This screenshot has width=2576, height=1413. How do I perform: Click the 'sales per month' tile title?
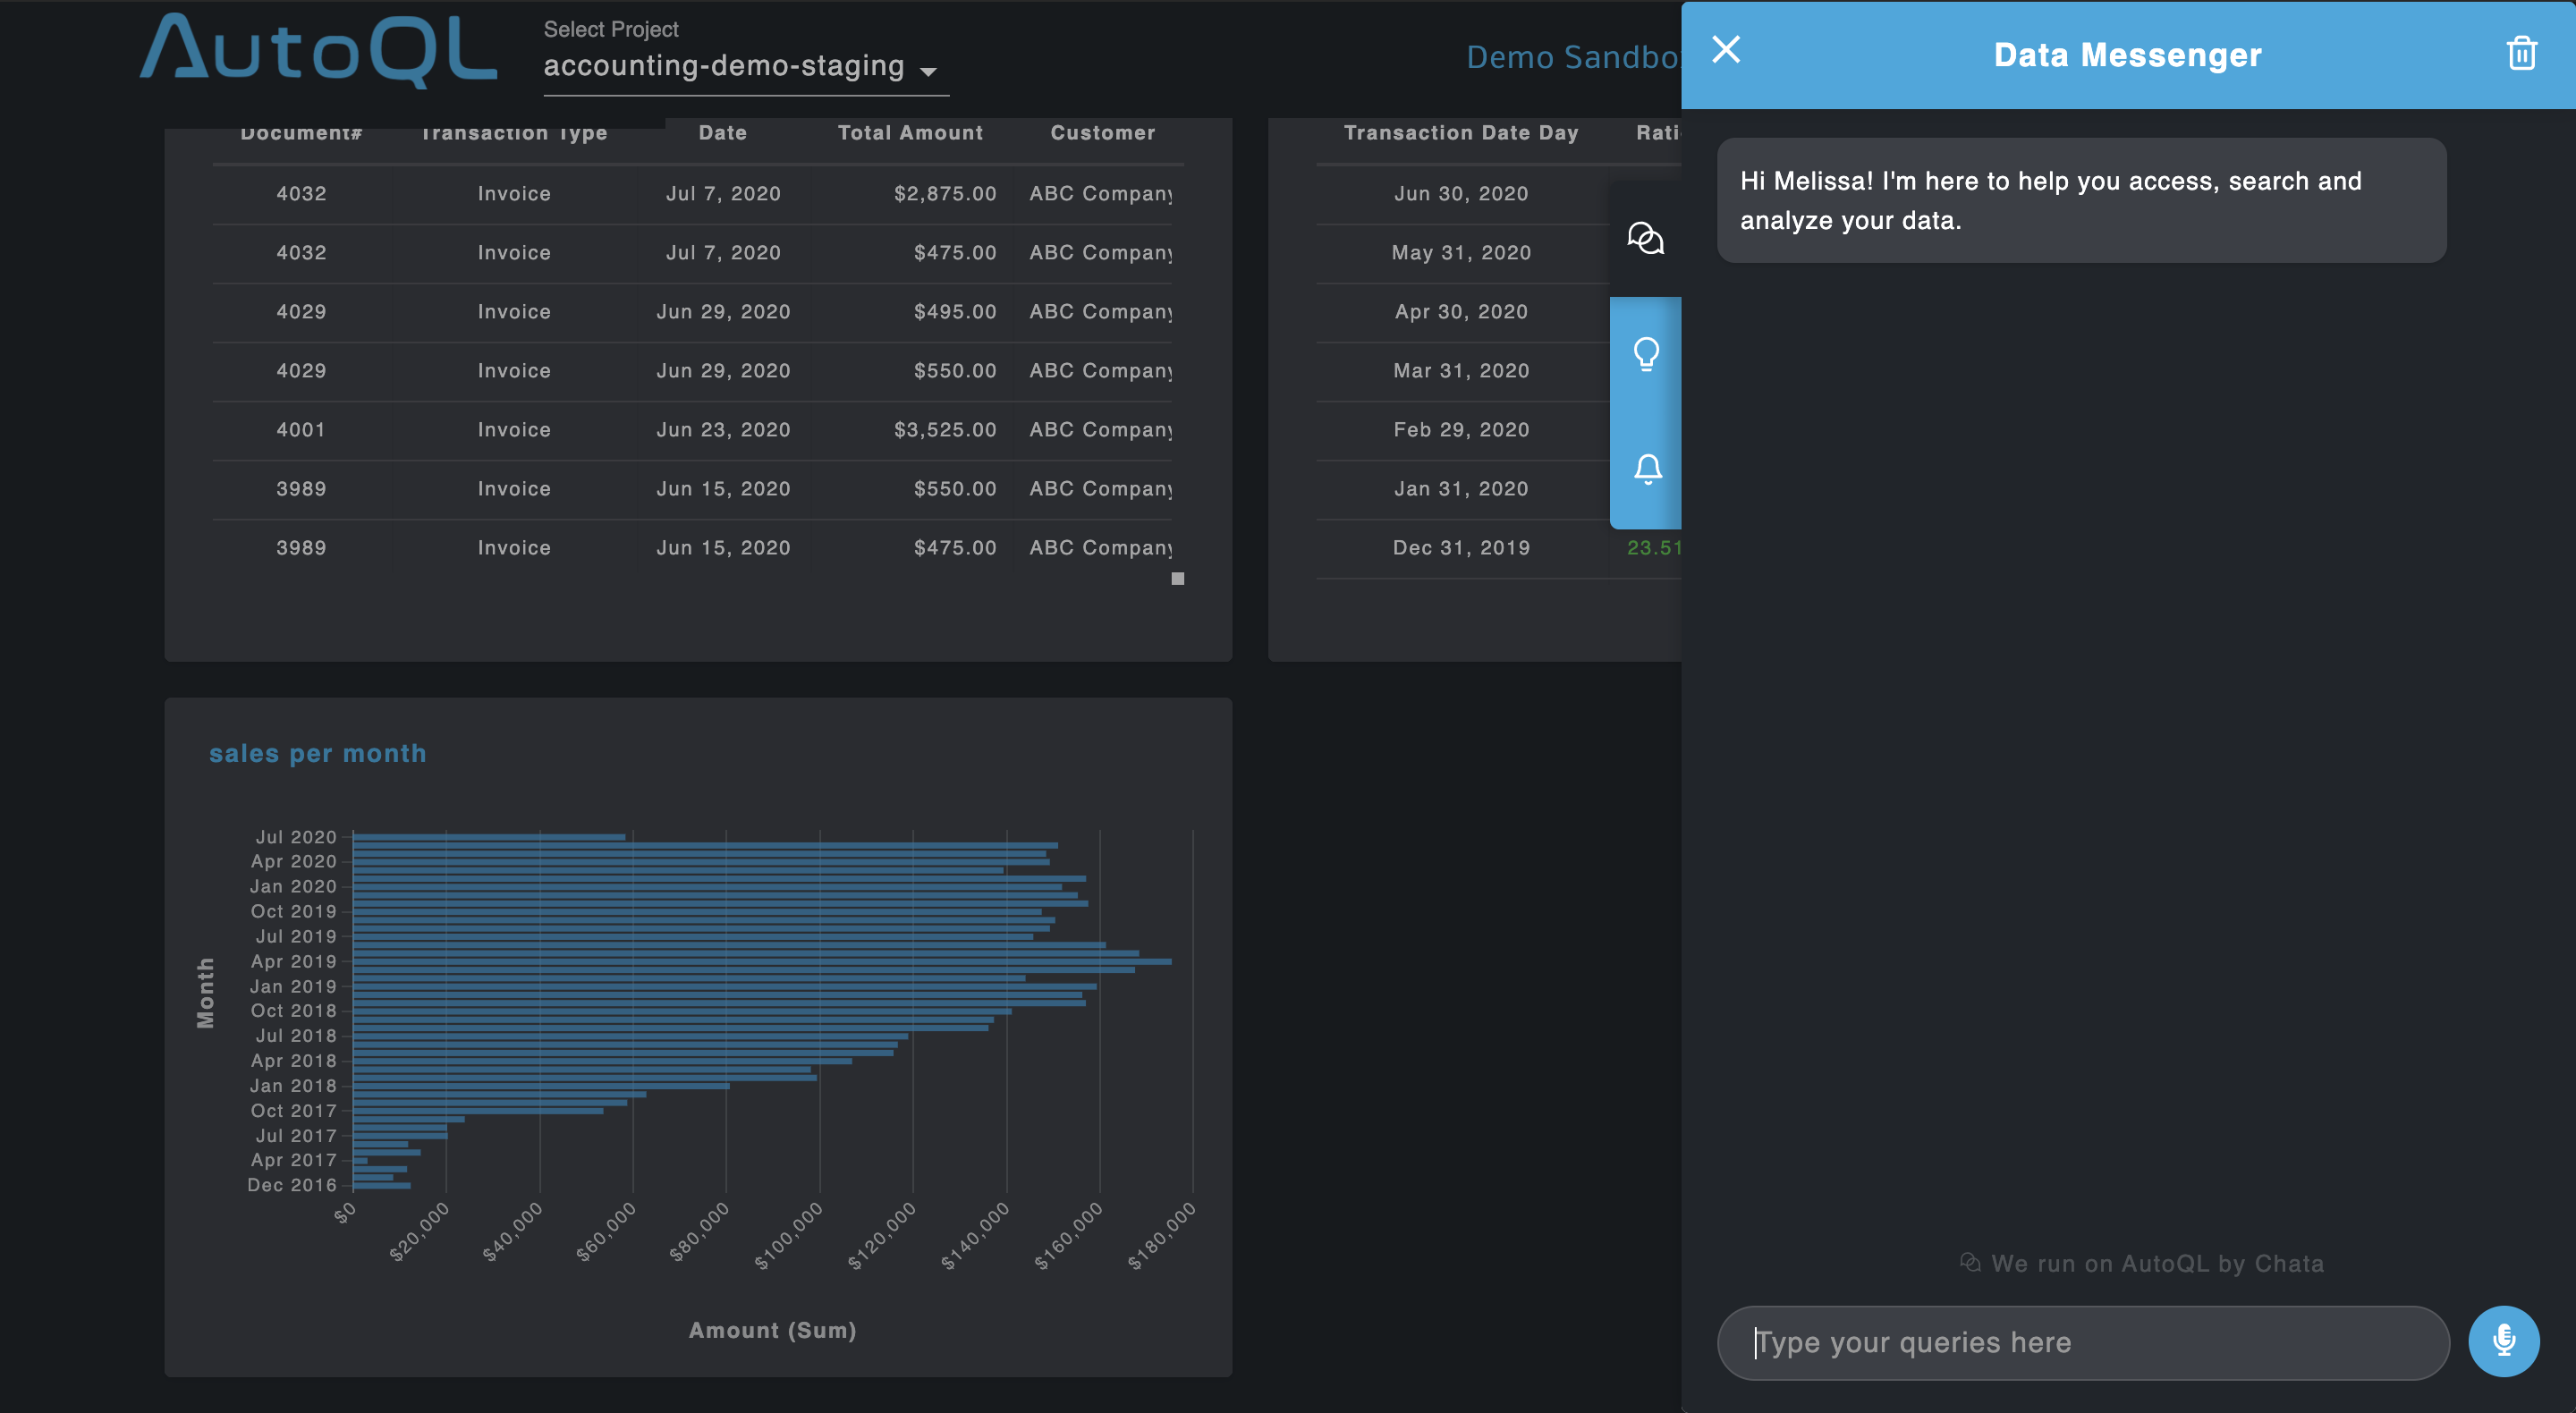(x=318, y=753)
